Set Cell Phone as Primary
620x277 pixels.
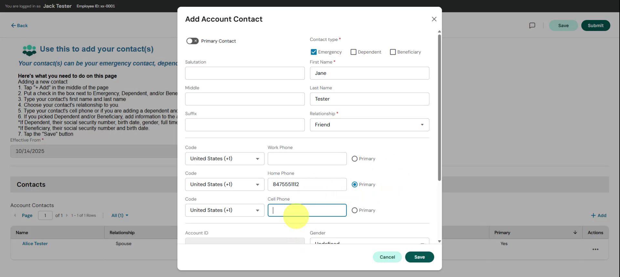(x=355, y=210)
